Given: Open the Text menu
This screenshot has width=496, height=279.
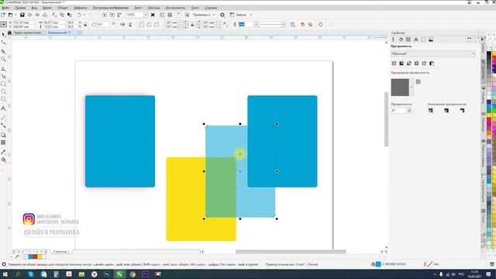Looking at the screenshot, I should click(138, 8).
